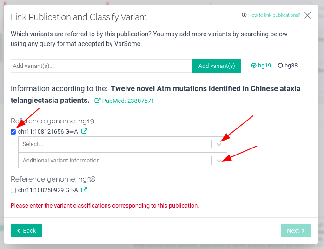Uncheck the chr11:108121656 G⇒A variant checkbox
Image resolution: width=324 pixels, height=249 pixels.
tap(13, 132)
